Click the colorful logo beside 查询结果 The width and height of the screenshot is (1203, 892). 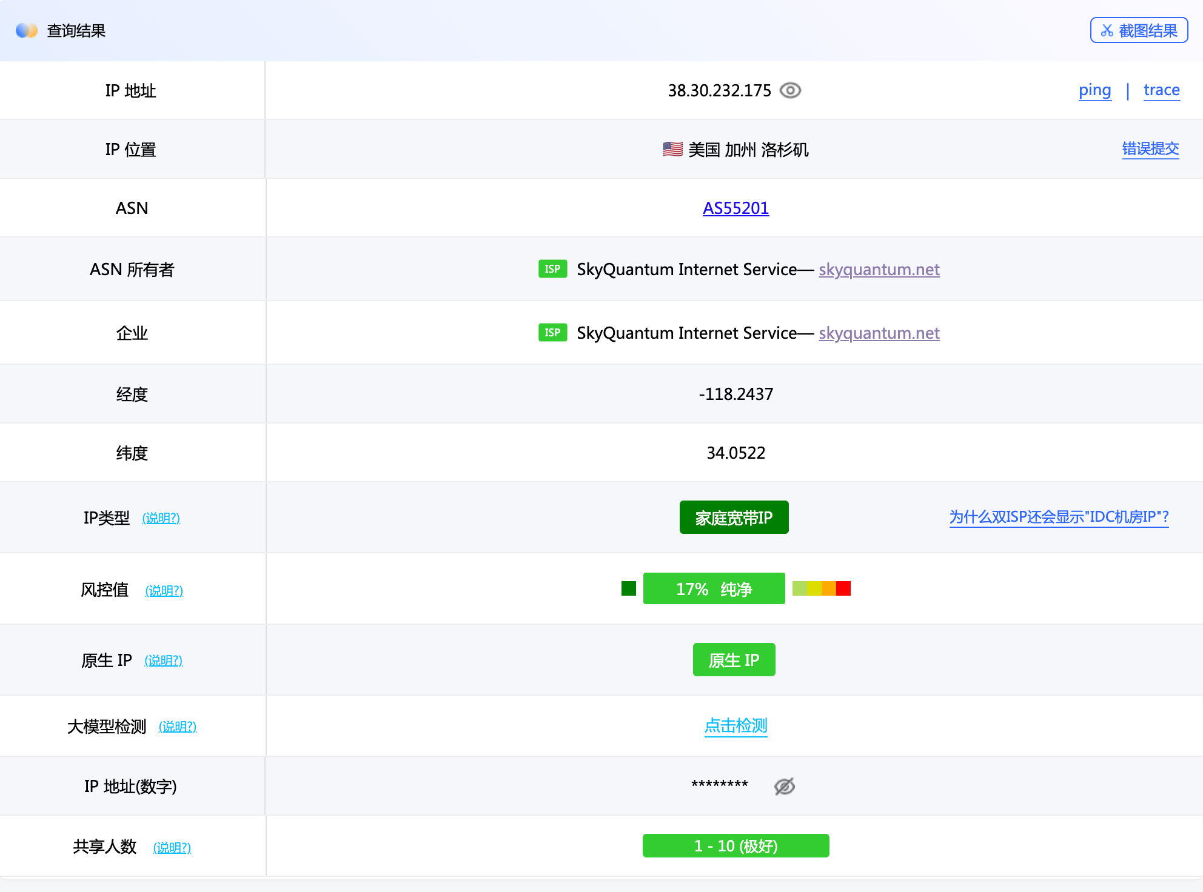[x=27, y=30]
